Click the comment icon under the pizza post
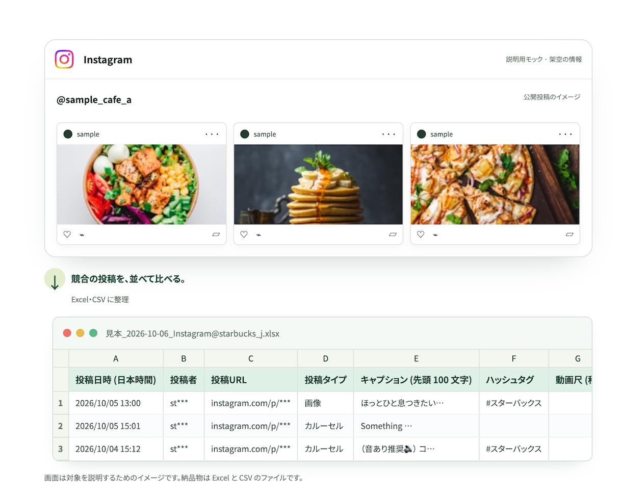The image size is (622, 499). (435, 235)
